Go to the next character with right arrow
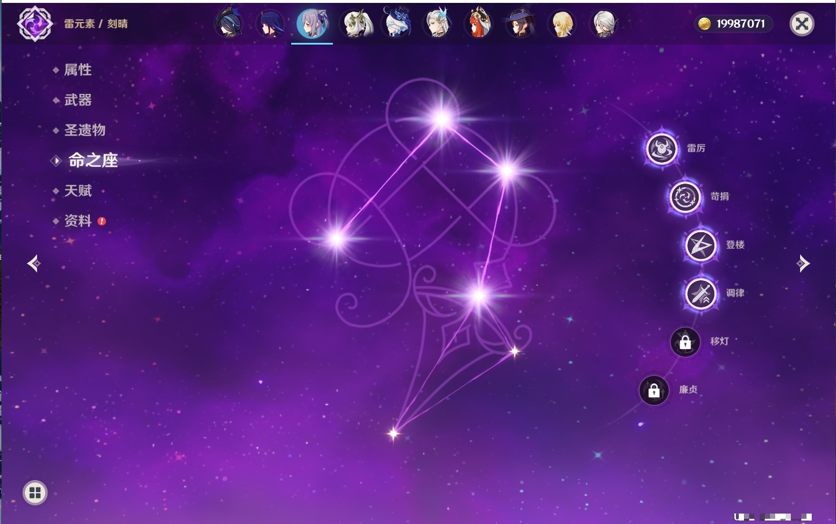Viewport: 836px width, 524px height. coord(803,263)
